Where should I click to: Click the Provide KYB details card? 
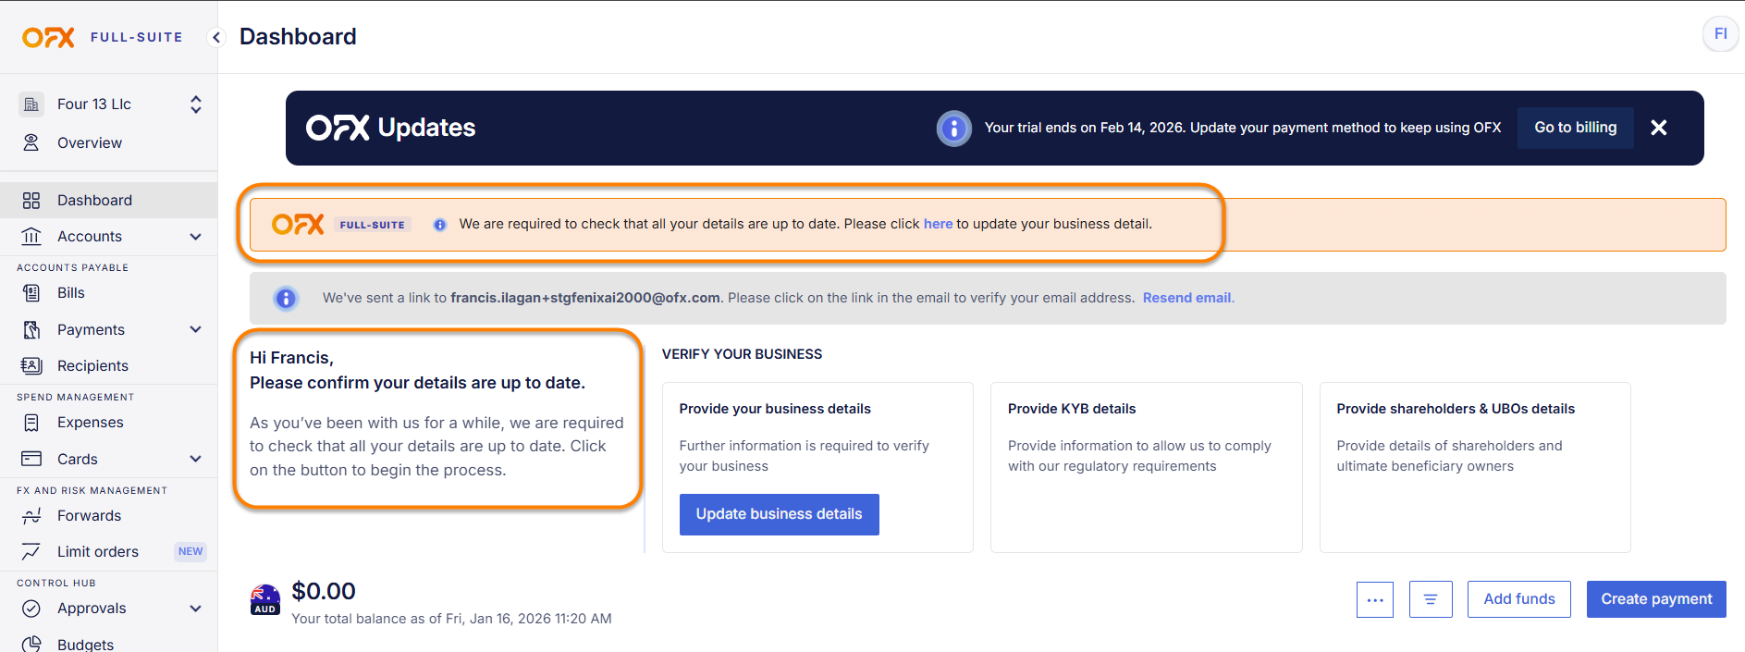[1146, 467]
